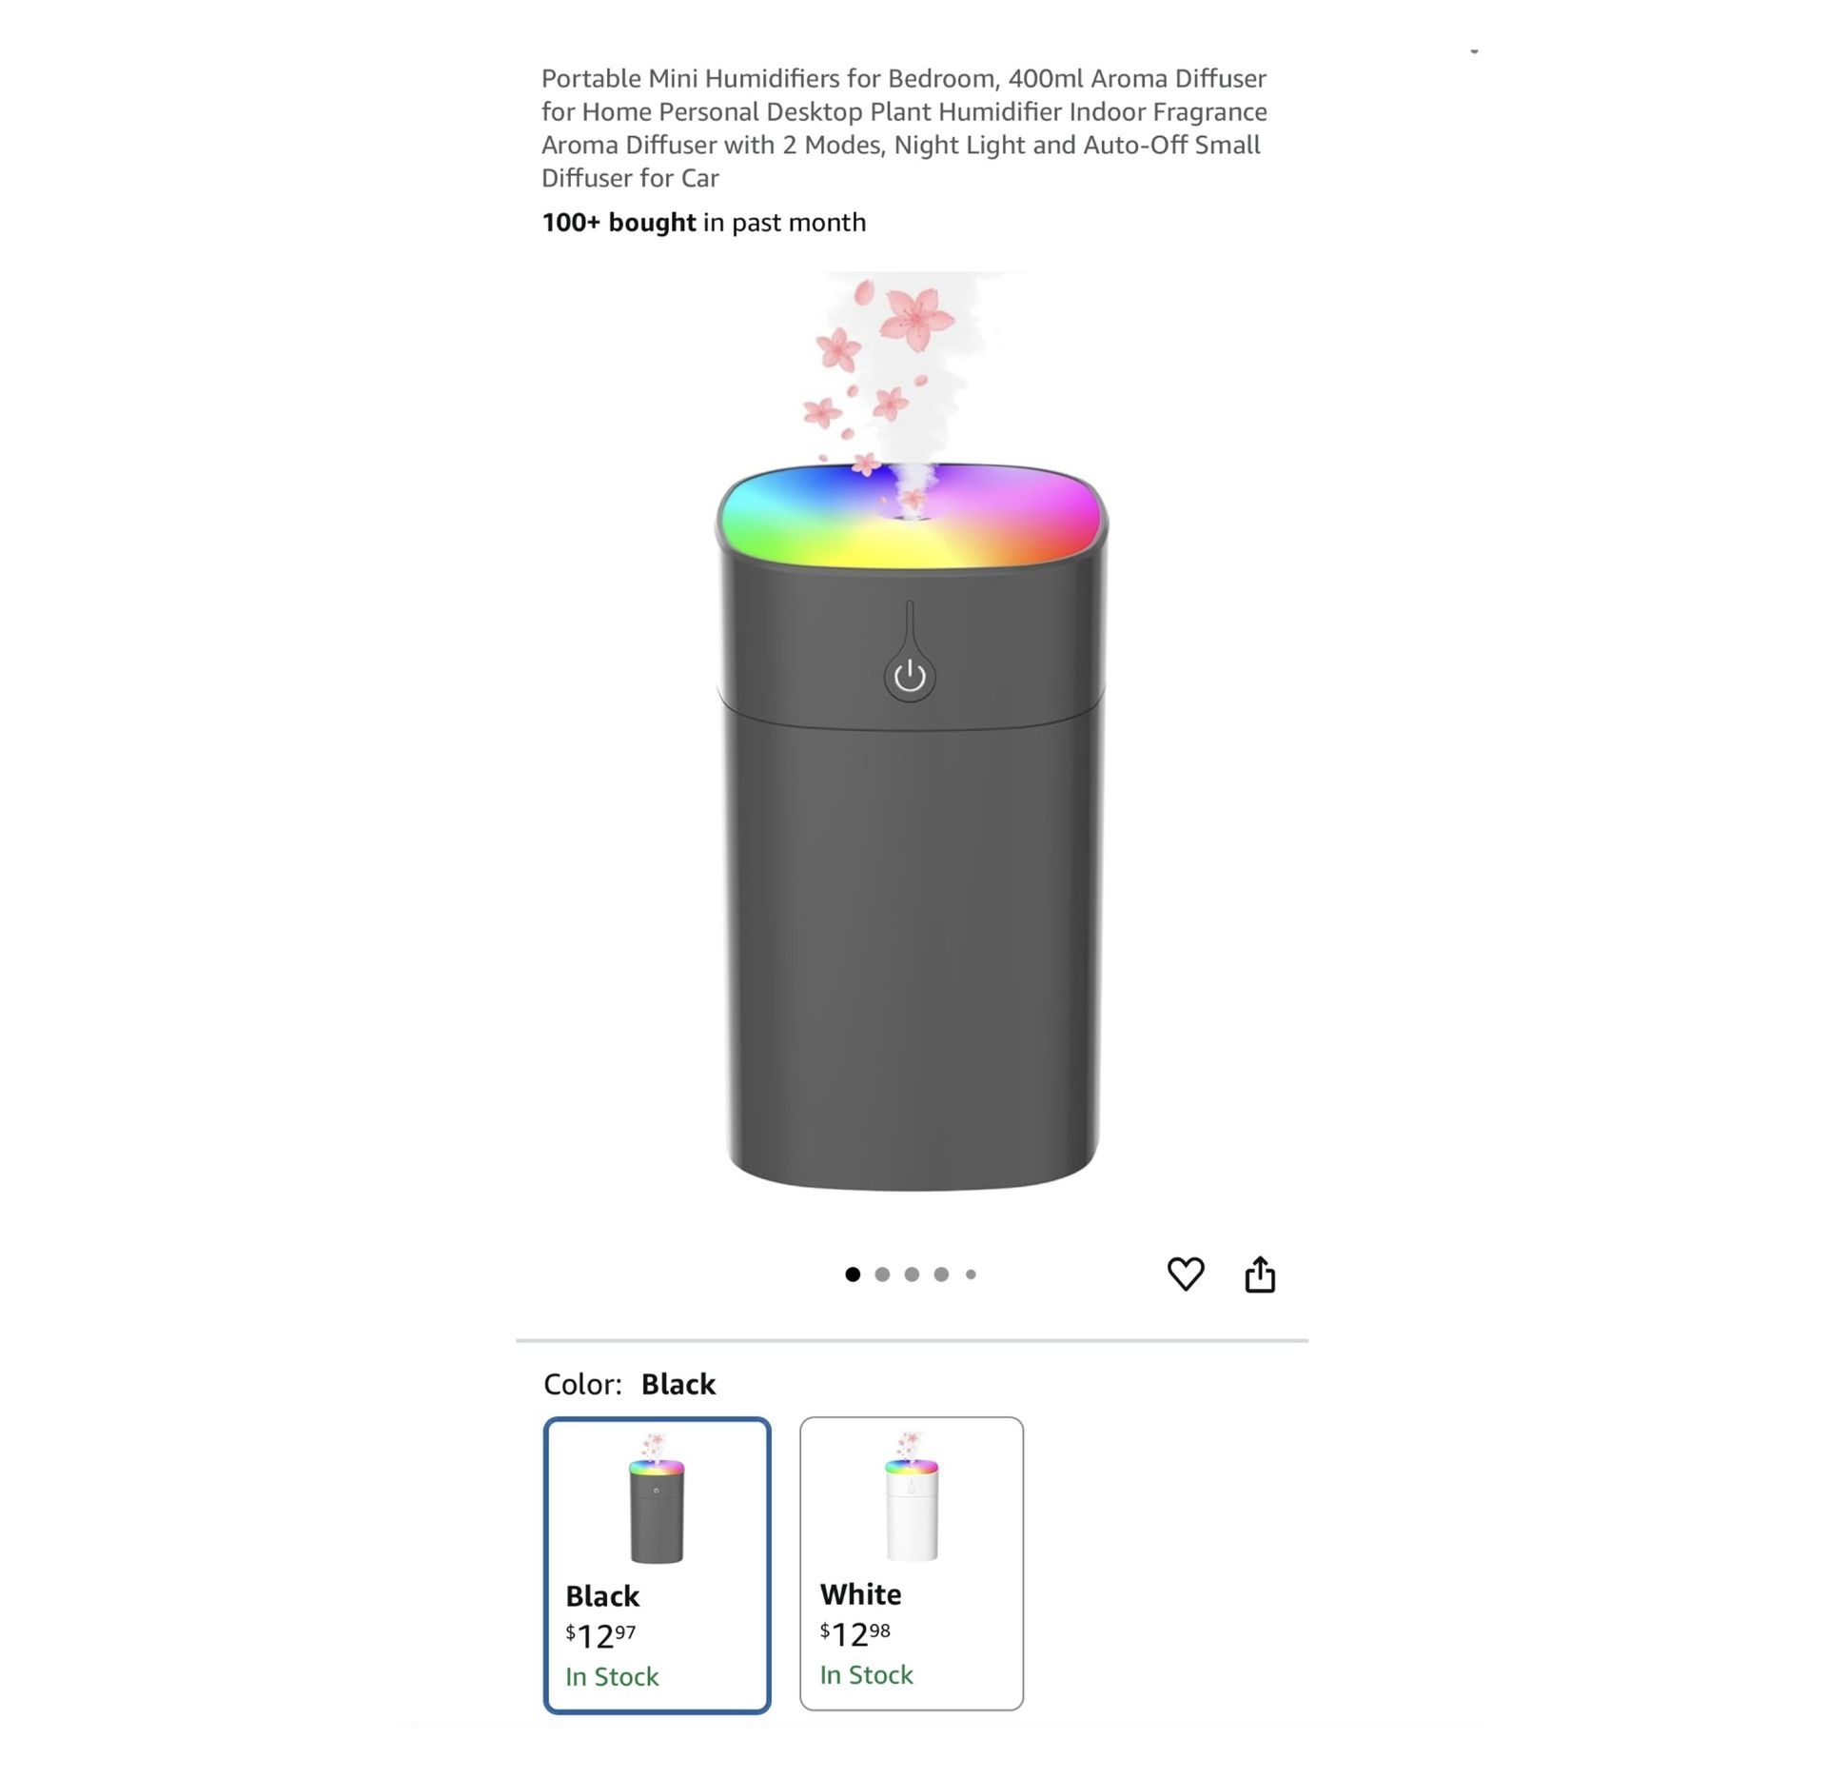1827x1778 pixels.
Task: Add item to wishlist with heart icon
Action: (x=1186, y=1274)
